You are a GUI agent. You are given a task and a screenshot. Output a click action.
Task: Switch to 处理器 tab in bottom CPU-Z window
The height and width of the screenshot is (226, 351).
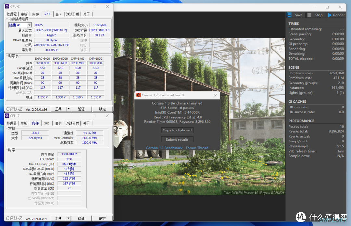(x=12, y=123)
